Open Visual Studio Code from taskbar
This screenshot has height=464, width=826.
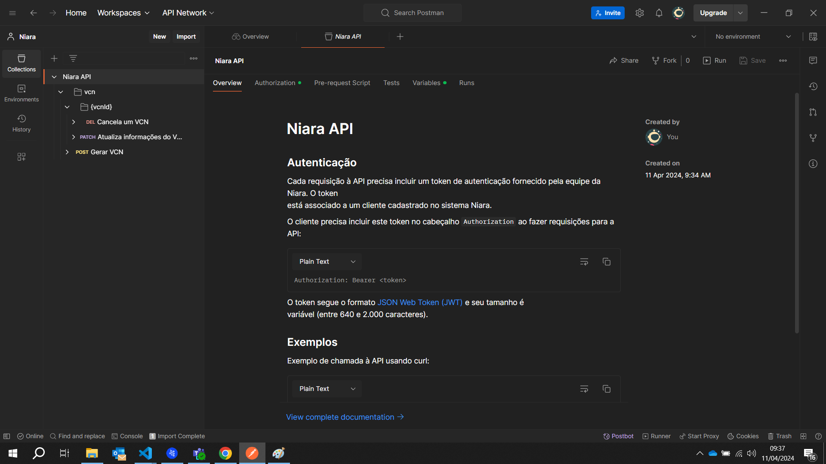pyautogui.click(x=145, y=453)
